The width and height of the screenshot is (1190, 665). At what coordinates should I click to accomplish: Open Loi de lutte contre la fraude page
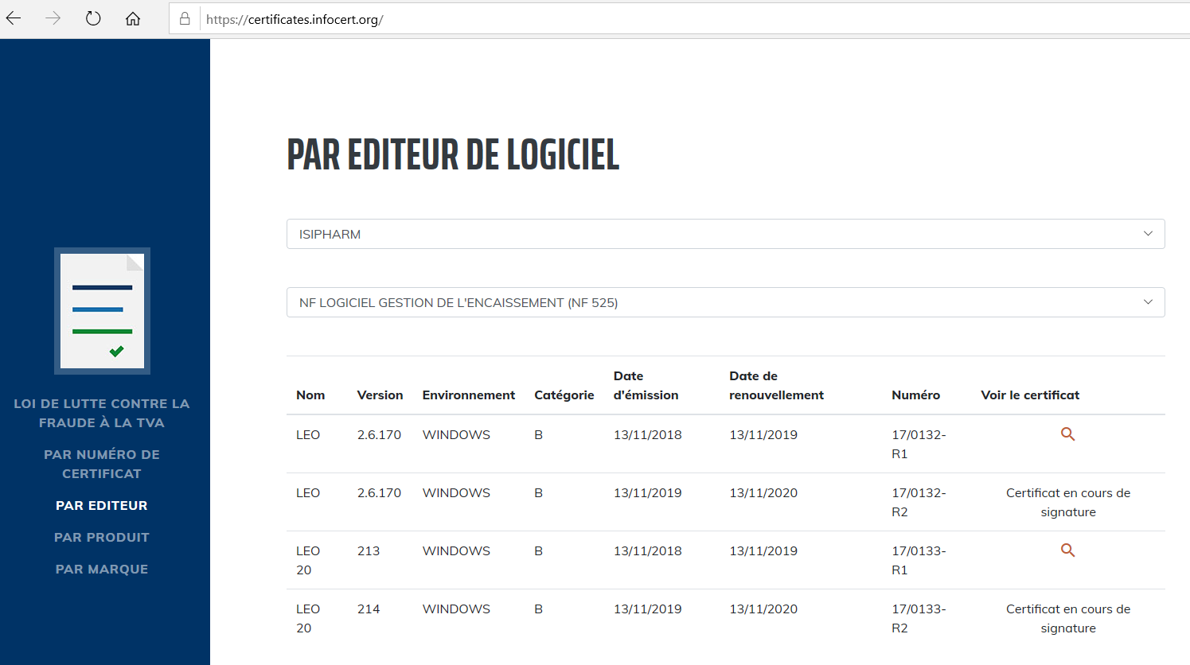click(x=102, y=413)
